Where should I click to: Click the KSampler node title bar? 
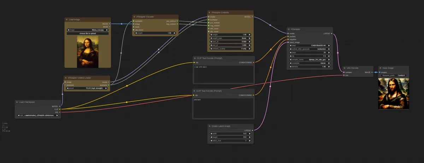click(310, 29)
